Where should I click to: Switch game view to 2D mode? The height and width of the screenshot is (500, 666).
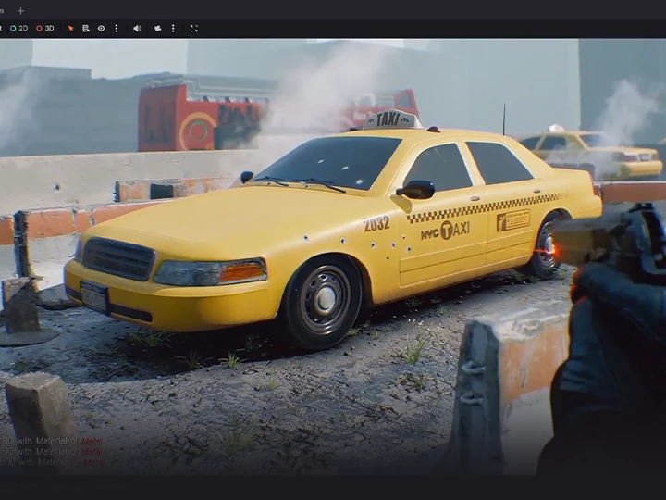click(x=18, y=29)
